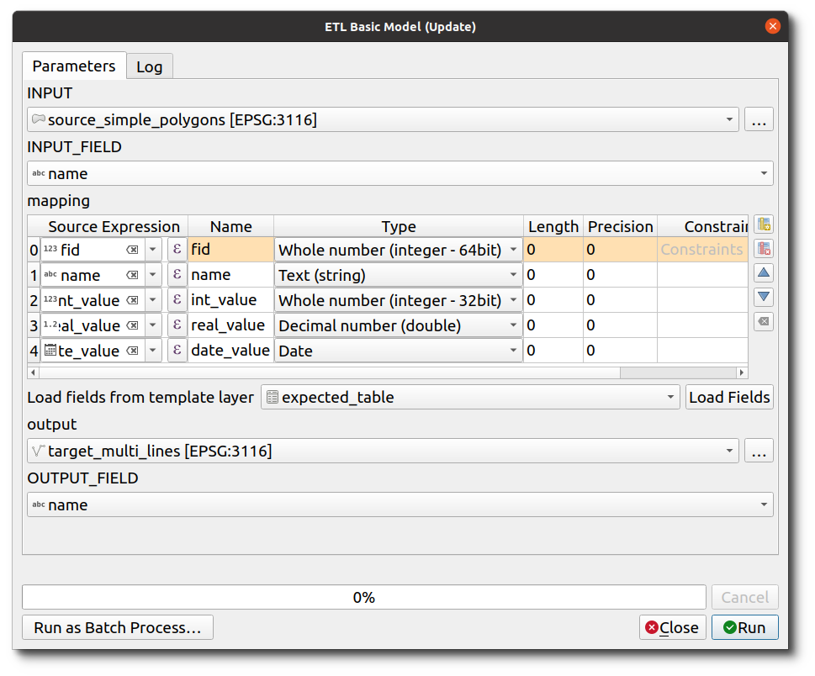Open the OUTPUT_FIELD dropdown

764,505
